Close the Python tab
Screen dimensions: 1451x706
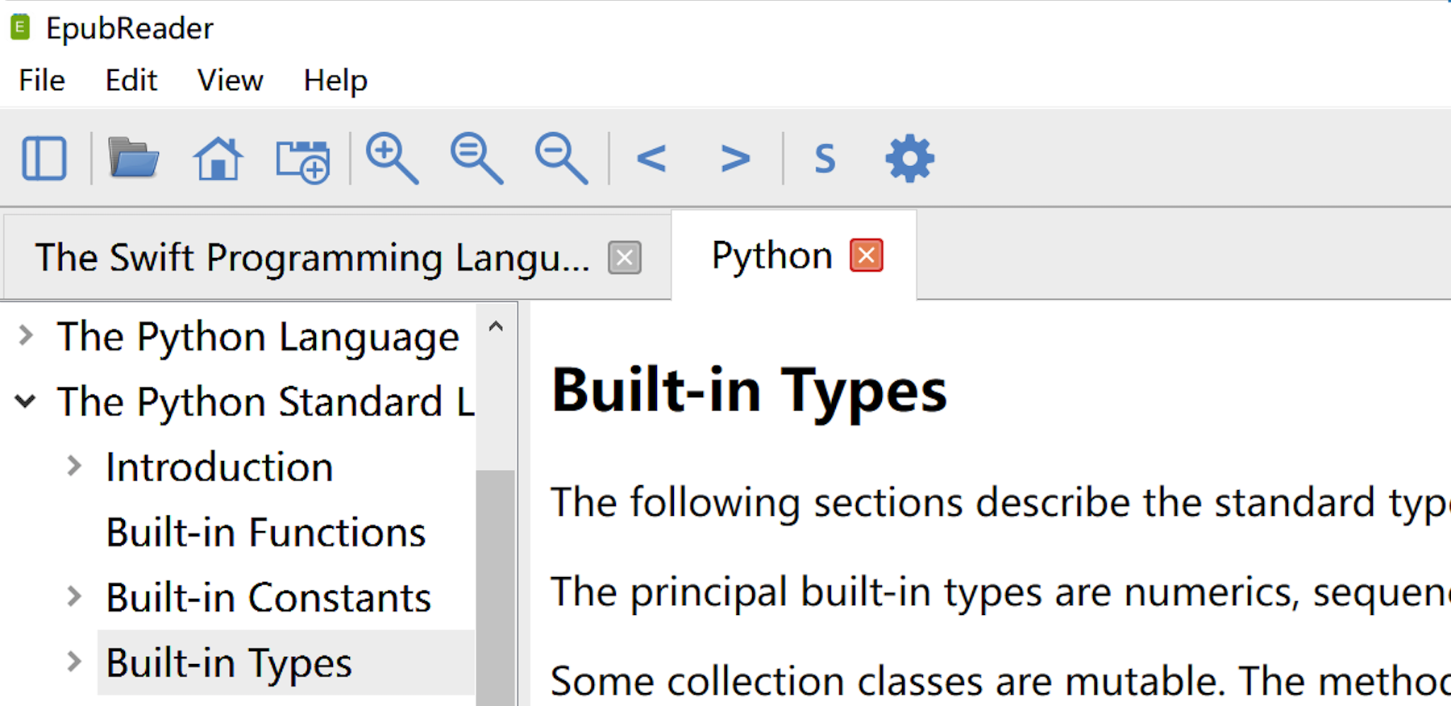(x=867, y=255)
